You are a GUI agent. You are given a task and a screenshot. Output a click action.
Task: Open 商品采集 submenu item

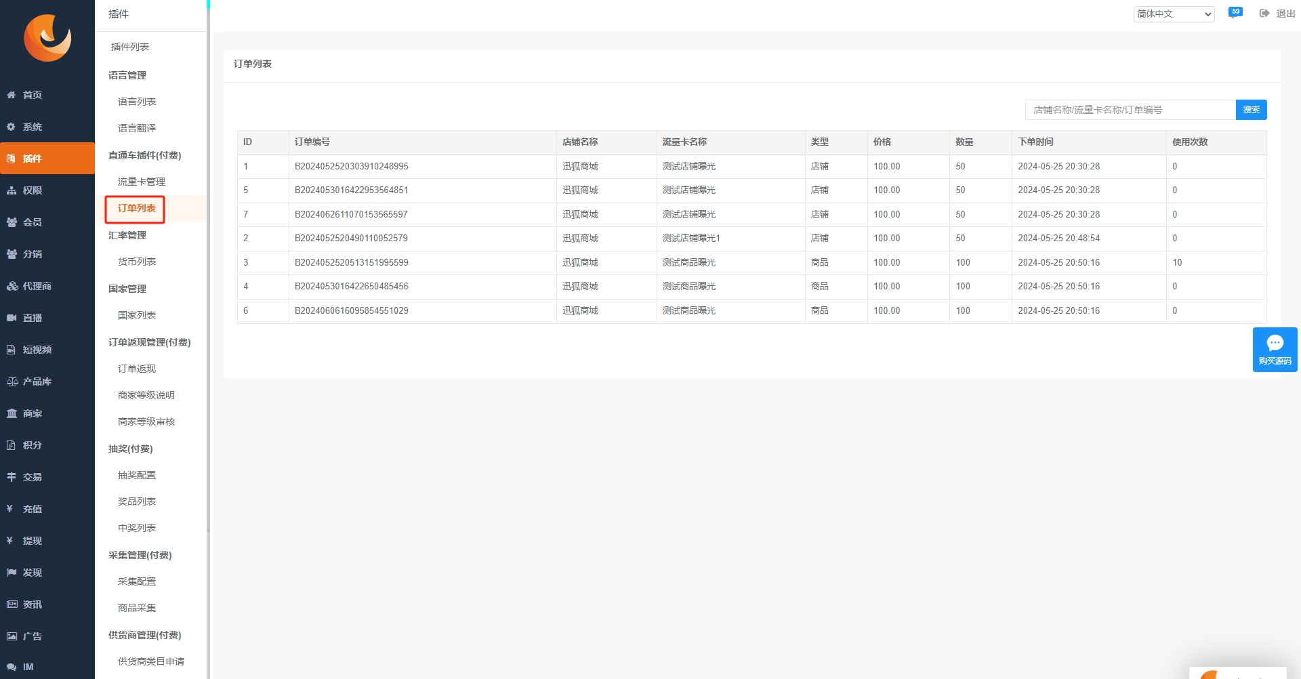(137, 608)
